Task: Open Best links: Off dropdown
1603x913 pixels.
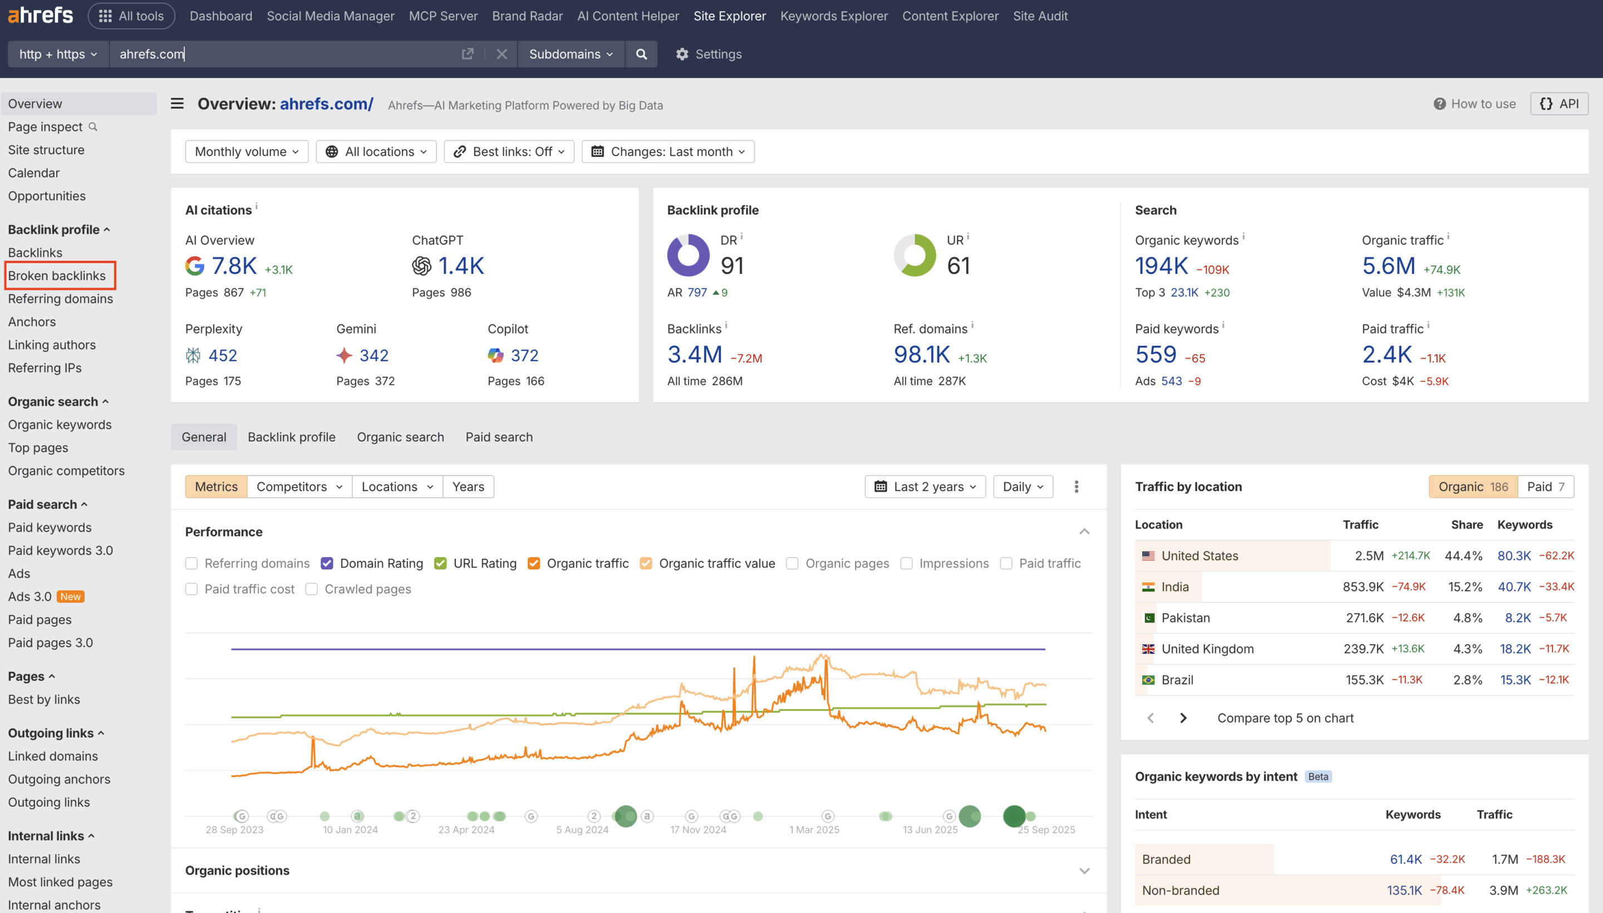Action: point(509,152)
